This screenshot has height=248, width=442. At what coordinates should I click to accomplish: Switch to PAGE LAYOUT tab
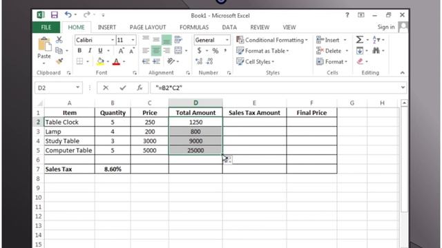(x=148, y=28)
